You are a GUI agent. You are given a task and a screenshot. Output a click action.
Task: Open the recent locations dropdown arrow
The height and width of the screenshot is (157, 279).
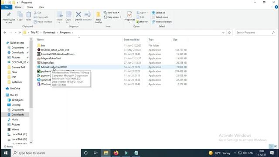pyautogui.click(x=16, y=33)
